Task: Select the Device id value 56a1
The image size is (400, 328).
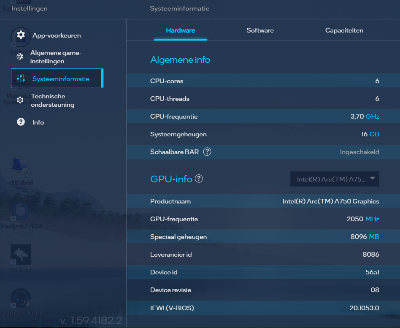Action: [x=372, y=272]
